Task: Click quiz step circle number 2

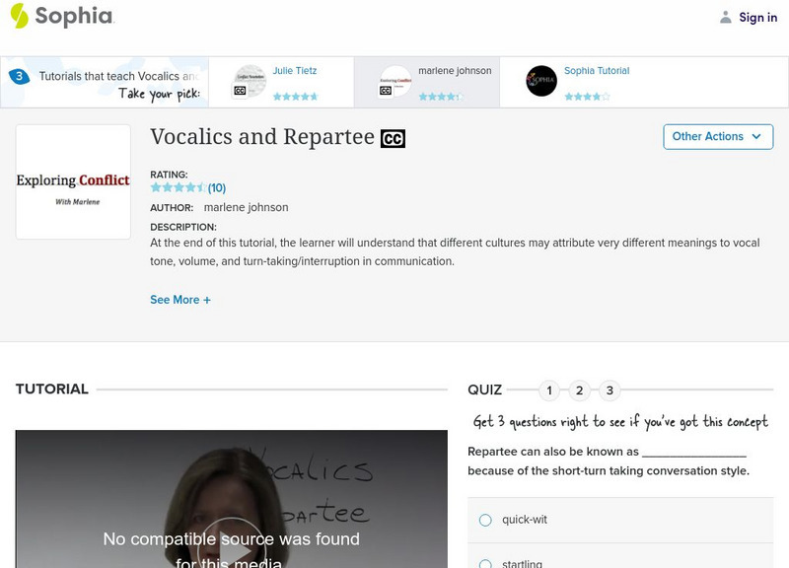Action: pos(580,390)
